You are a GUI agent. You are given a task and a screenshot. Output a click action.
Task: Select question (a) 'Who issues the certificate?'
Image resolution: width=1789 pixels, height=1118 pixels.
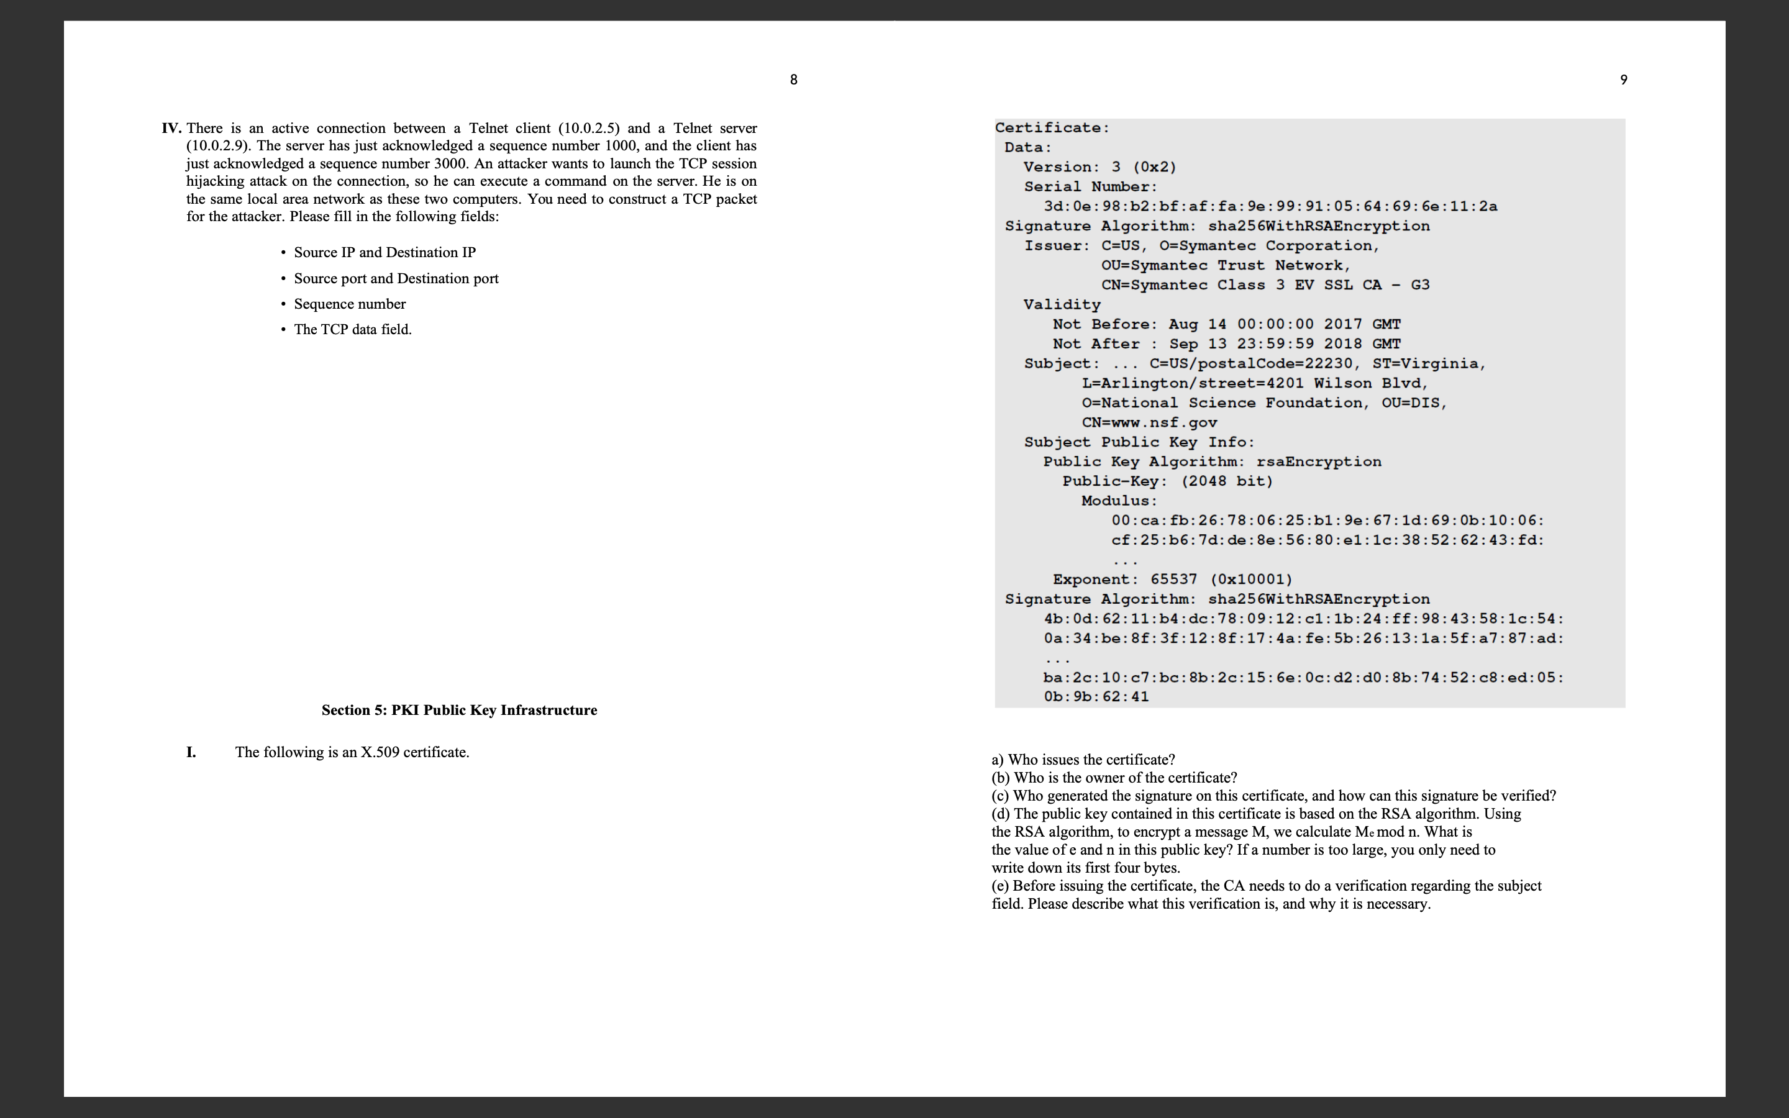pos(1084,758)
